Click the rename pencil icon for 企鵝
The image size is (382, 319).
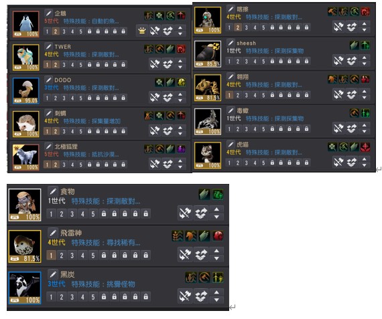tap(48, 13)
